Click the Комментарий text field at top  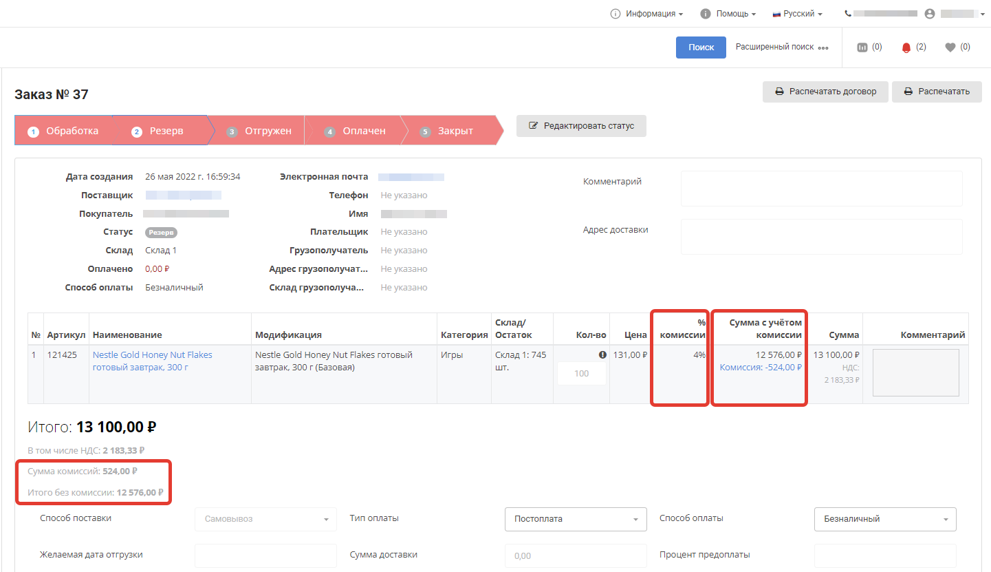pyautogui.click(x=821, y=189)
